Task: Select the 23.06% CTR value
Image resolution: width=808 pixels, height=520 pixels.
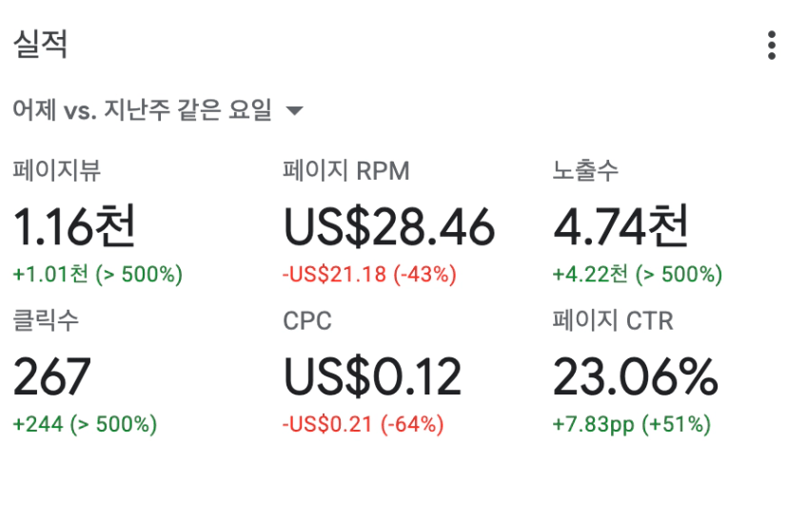Action: 635,376
